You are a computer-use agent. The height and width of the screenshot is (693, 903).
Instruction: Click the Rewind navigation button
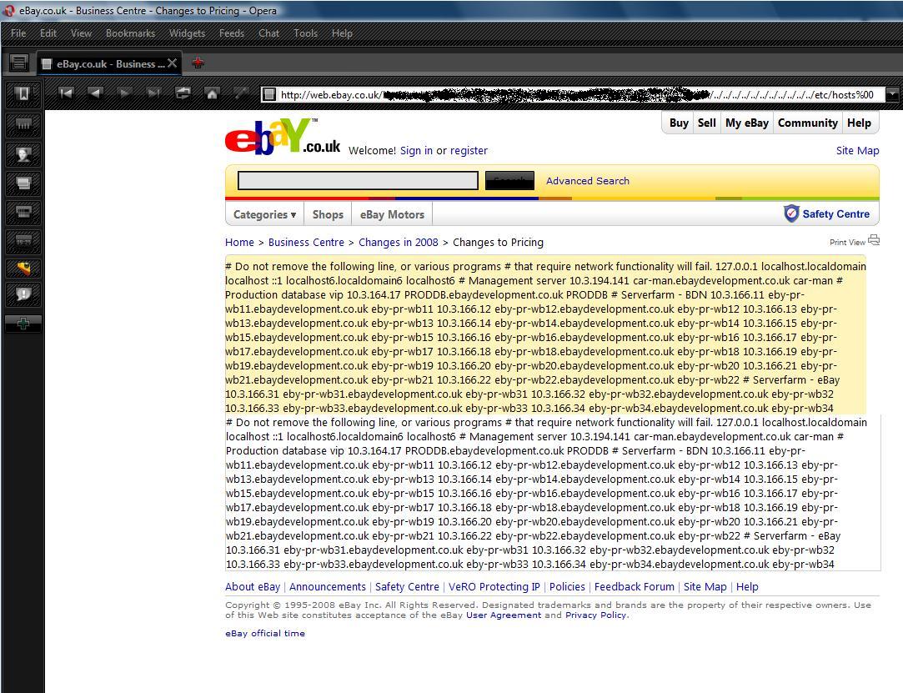(x=66, y=93)
